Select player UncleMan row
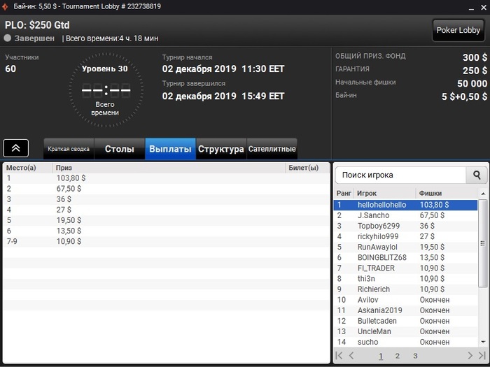 pyautogui.click(x=405, y=331)
